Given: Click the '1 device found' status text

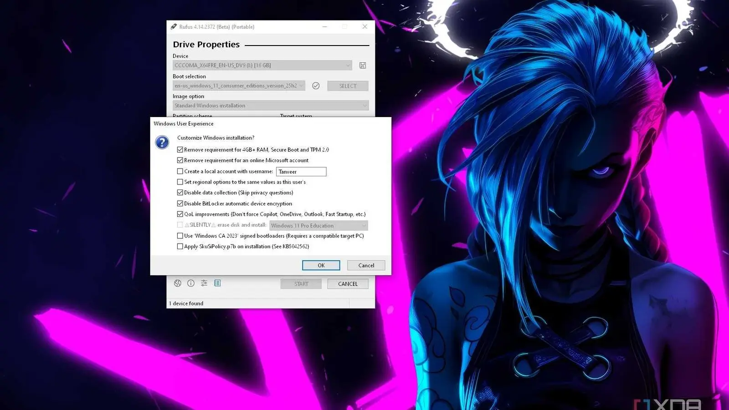Looking at the screenshot, I should tap(186, 303).
